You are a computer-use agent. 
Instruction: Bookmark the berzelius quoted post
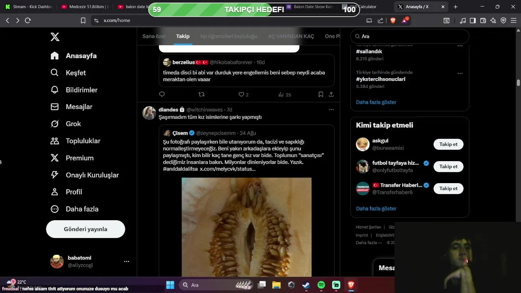(321, 94)
